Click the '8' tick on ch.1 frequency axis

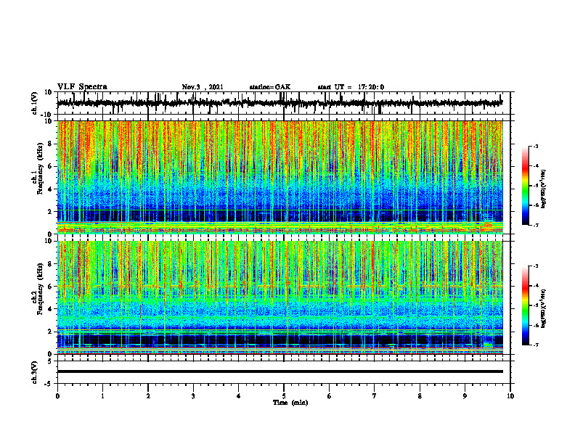[51, 144]
